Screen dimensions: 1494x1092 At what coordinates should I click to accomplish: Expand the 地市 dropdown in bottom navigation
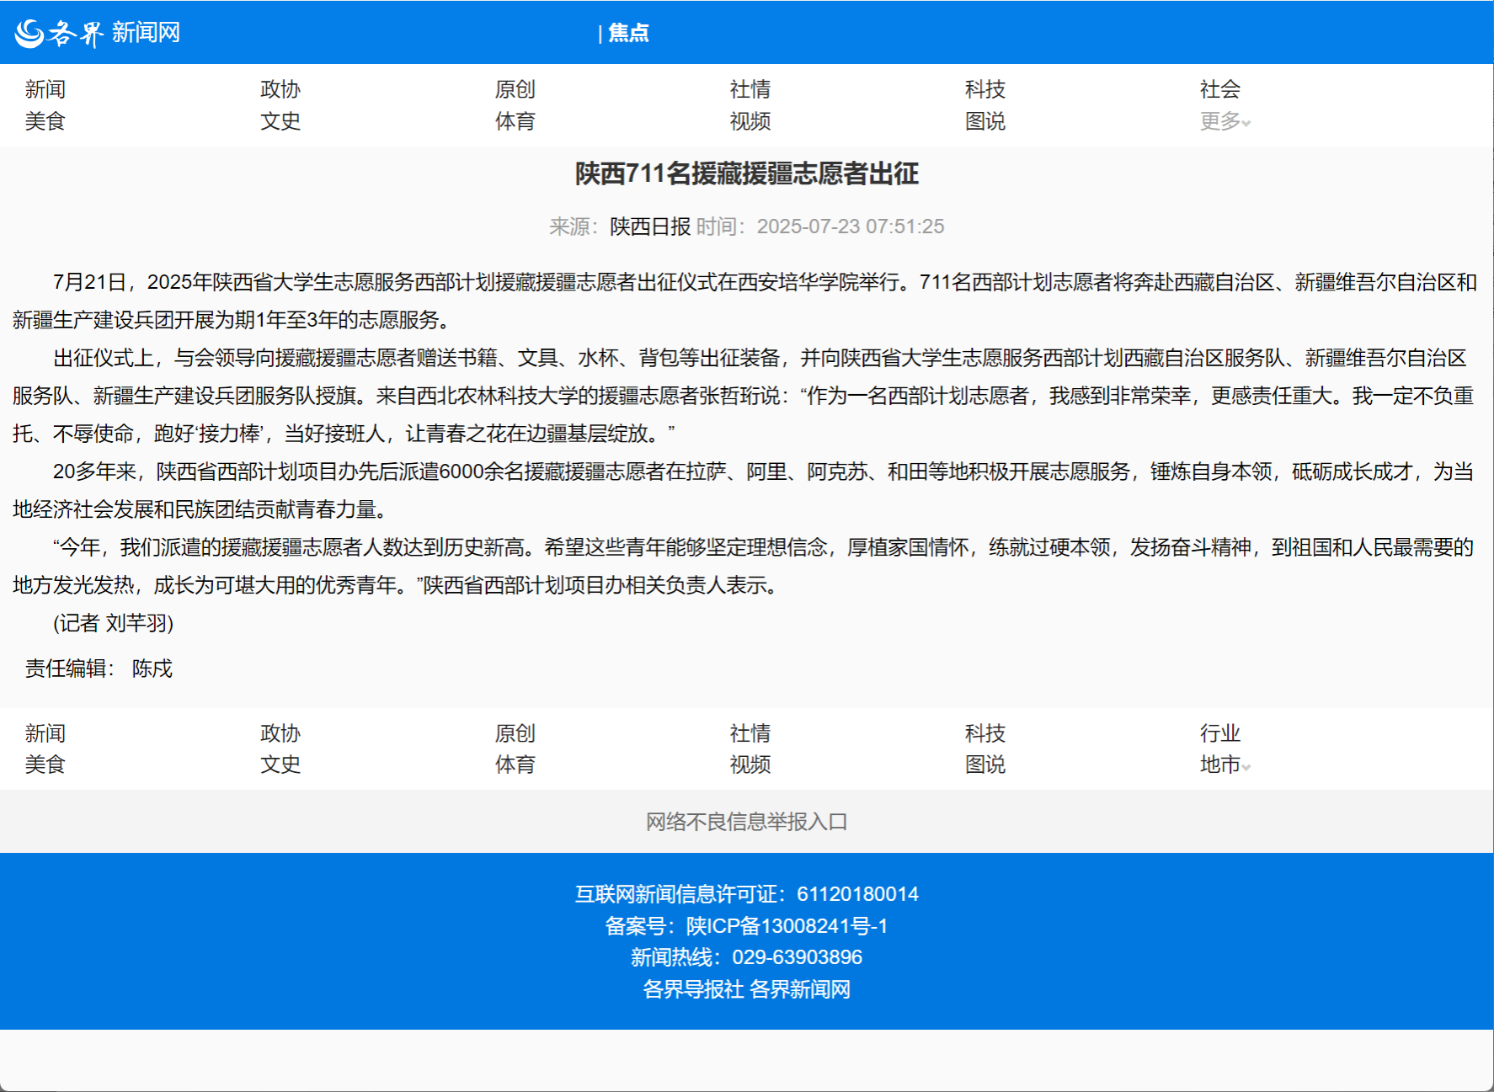(1224, 764)
